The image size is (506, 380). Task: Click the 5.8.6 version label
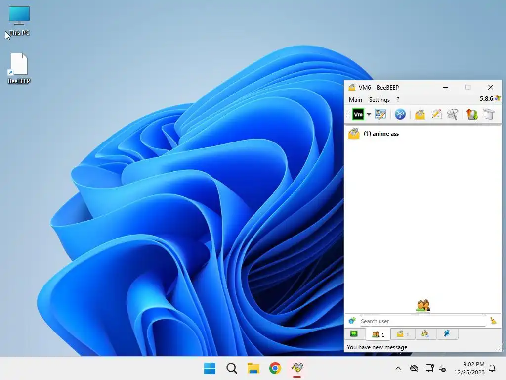tap(486, 99)
